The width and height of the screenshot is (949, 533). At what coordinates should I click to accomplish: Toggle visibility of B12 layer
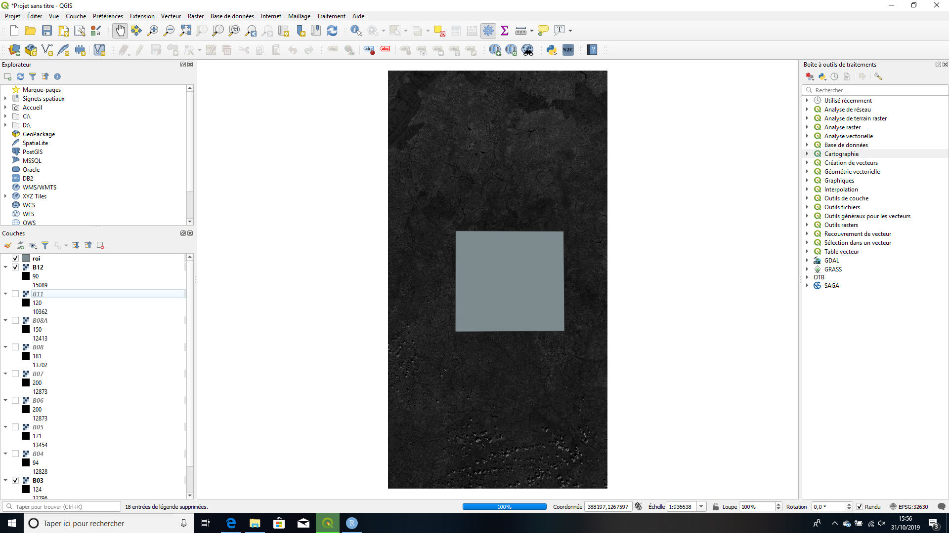15,267
